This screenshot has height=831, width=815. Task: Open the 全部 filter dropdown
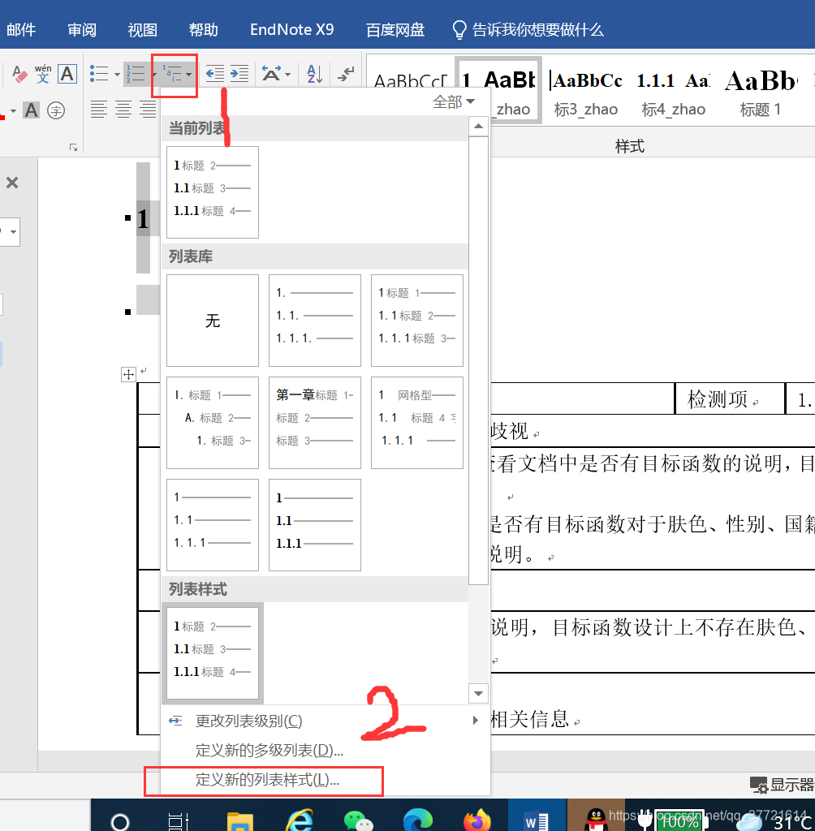(454, 101)
